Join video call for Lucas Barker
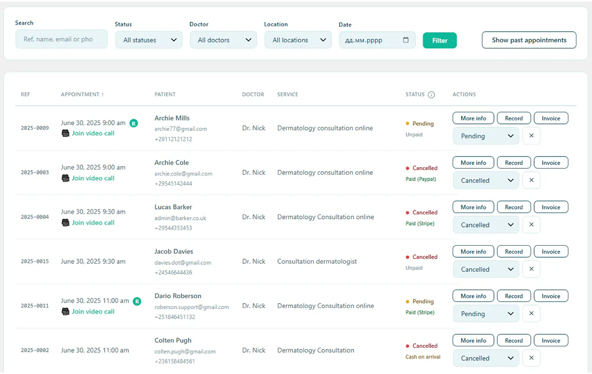The width and height of the screenshot is (592, 374). point(93,222)
